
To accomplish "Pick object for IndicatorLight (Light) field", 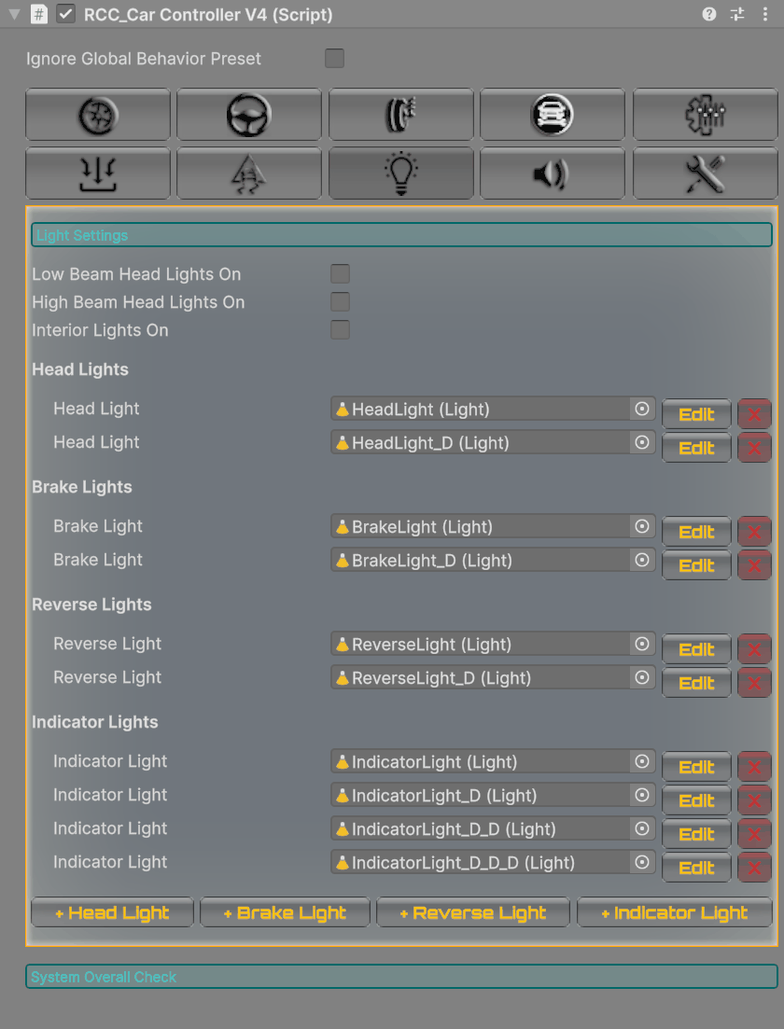I will [642, 761].
